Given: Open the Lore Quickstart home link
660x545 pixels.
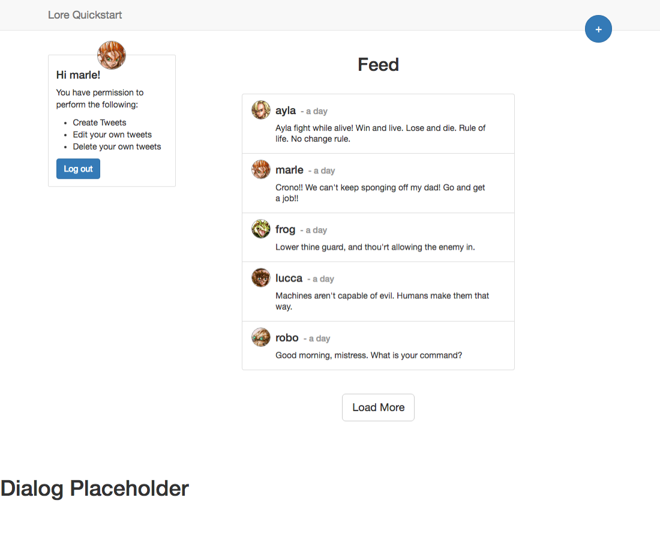Looking at the screenshot, I should [x=85, y=15].
